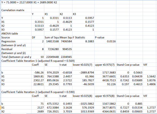Select Total sum of squares 22049448
157x114 pixels.
click(x=52, y=57)
